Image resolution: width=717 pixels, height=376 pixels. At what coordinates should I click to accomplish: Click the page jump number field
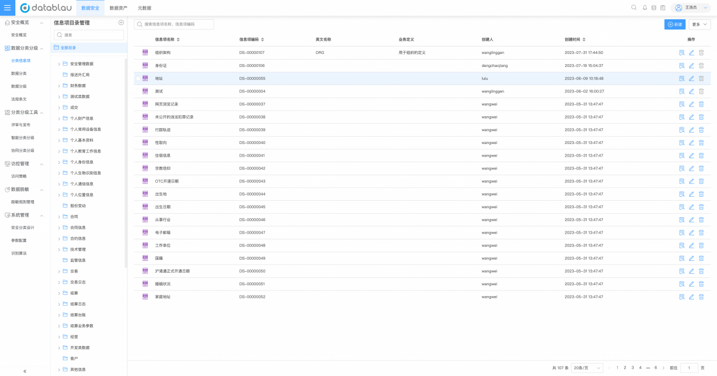(x=689, y=368)
